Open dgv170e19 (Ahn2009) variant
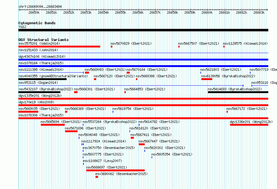 coord(36,102)
